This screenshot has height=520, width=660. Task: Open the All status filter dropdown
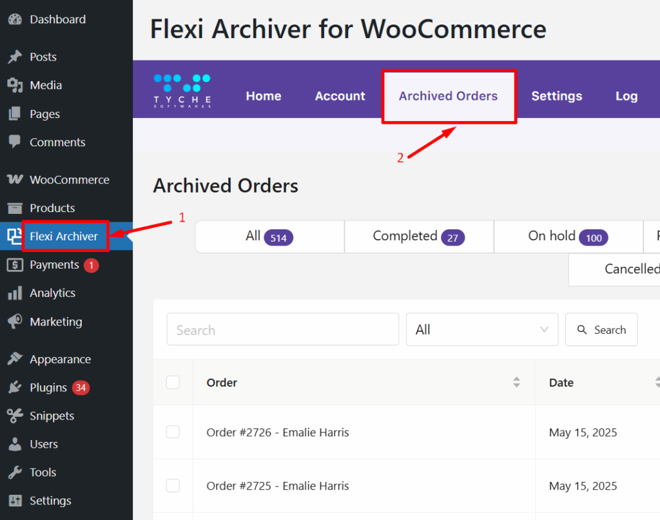coord(482,329)
